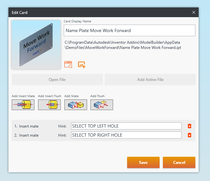Select the second Insert mate row label

point(29,135)
